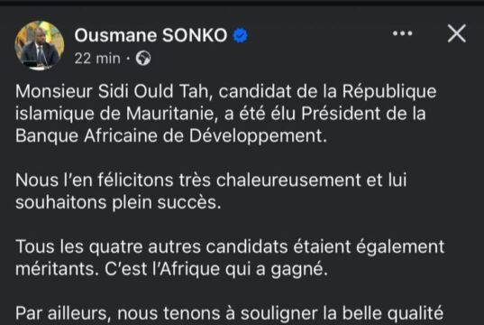Open the three-dot post options menu
Viewport: 484px width, 325px height.
(x=402, y=33)
